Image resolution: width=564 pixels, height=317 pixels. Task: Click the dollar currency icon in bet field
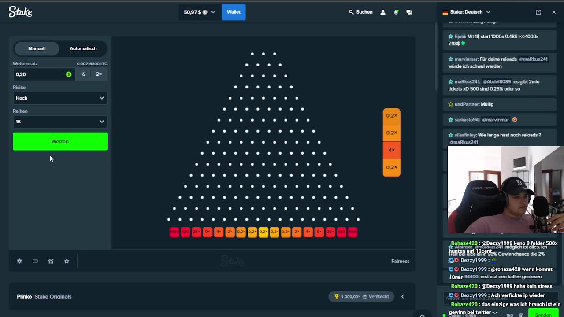point(69,74)
